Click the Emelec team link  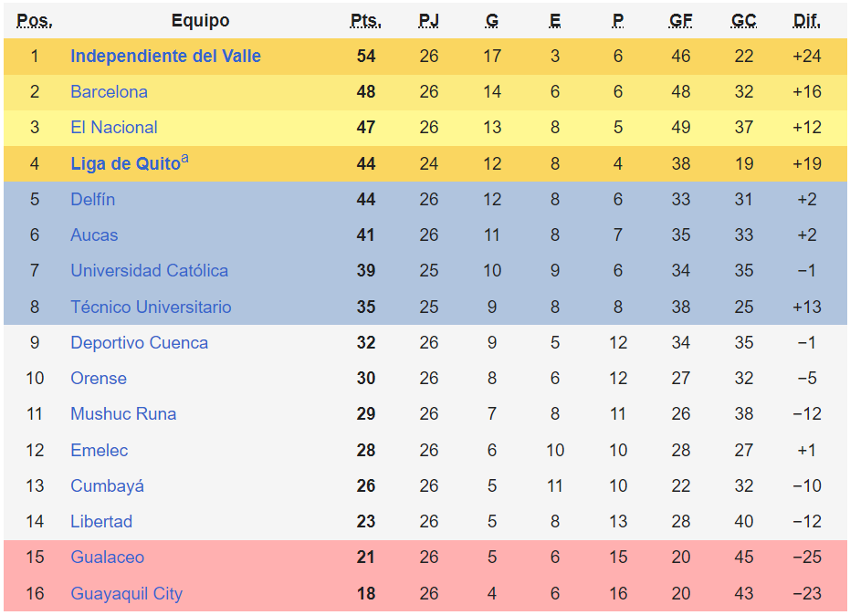tap(99, 451)
